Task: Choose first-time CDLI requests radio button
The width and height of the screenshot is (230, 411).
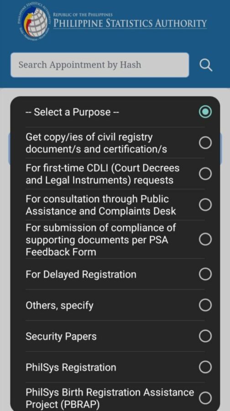Action: coord(205,174)
